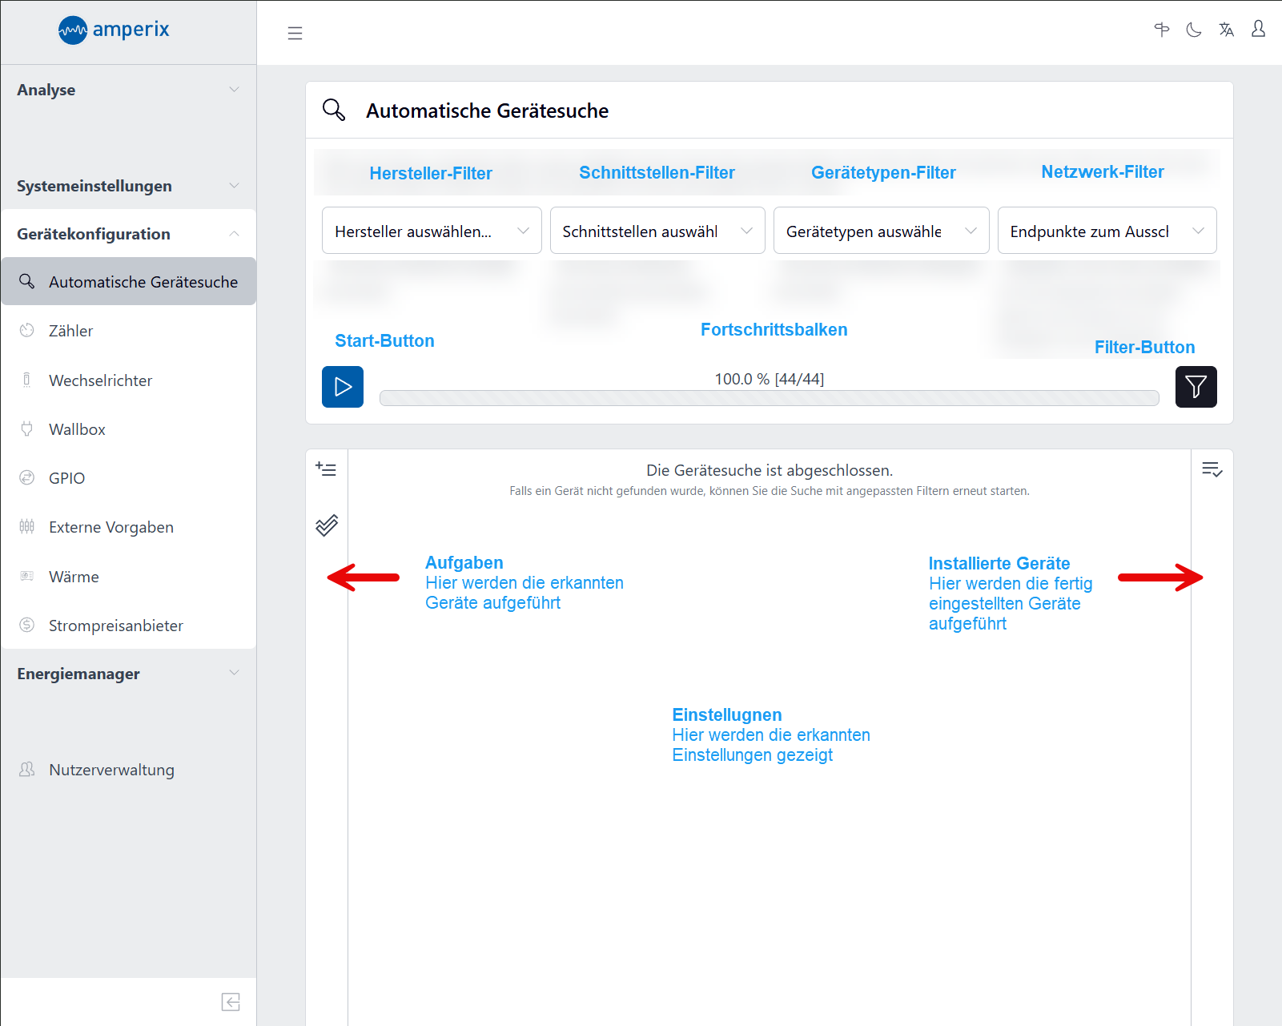Viewport: 1282px width, 1026px height.
Task: Open the language translation icon
Action: [x=1226, y=30]
